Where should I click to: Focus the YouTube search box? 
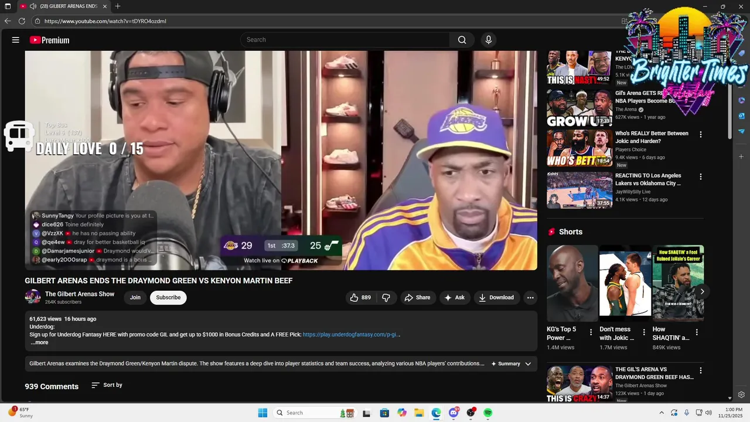[345, 40]
